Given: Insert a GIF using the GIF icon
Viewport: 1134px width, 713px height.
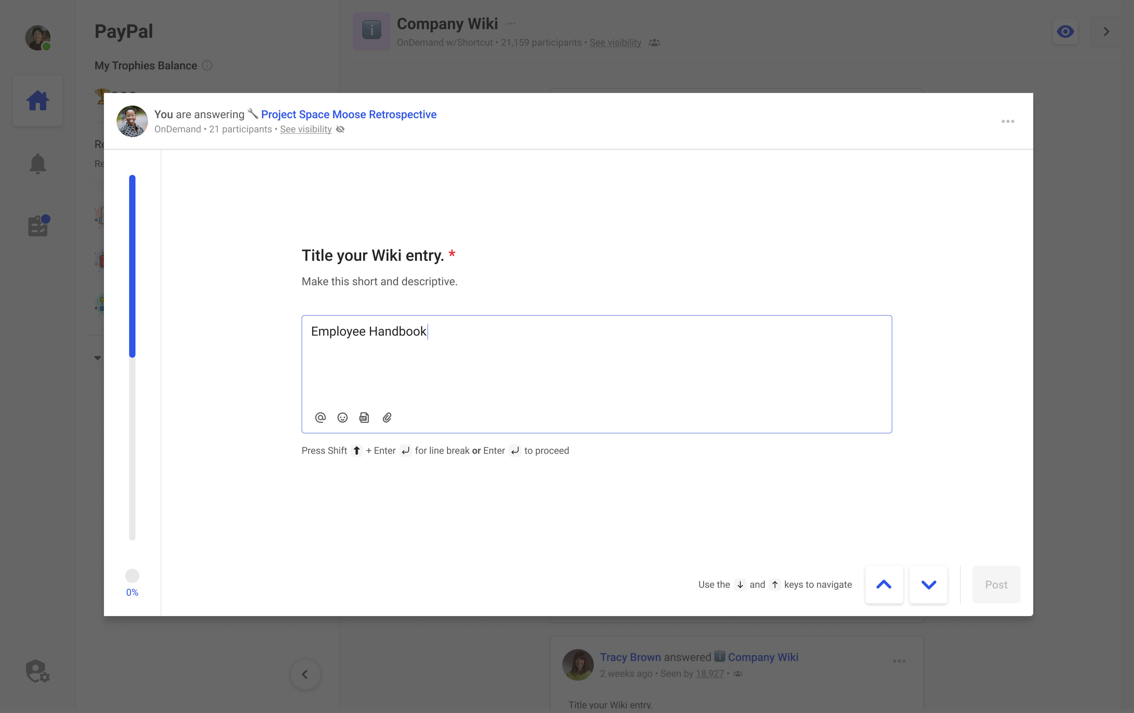Looking at the screenshot, I should [x=364, y=418].
